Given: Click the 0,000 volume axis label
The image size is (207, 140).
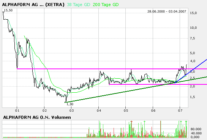Looking at the screenshot, I should click(195, 137).
